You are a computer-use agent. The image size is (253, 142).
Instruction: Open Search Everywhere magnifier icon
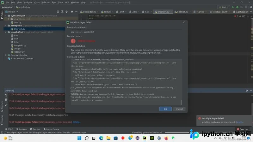pyautogui.click(x=251, y=7)
